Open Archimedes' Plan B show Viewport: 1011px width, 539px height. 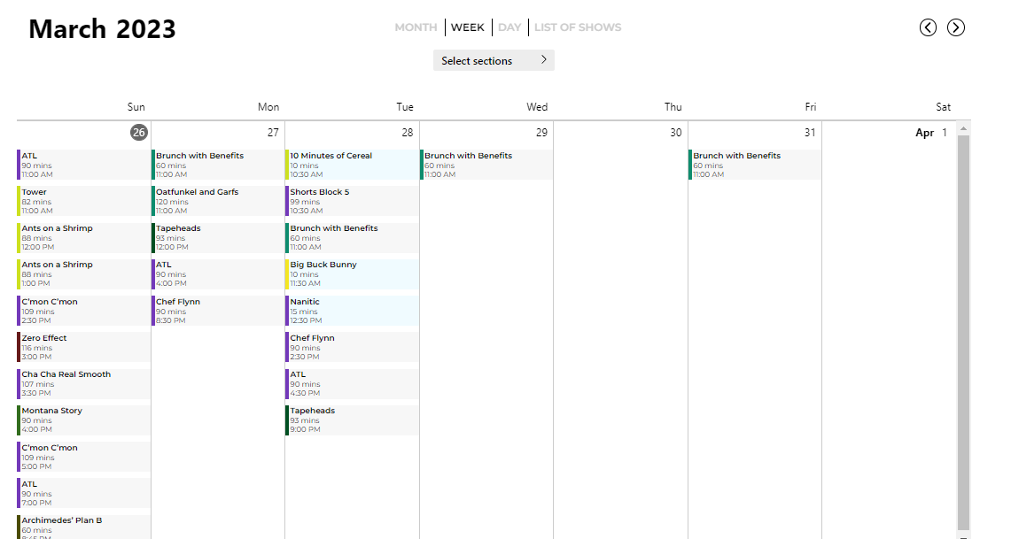coord(84,527)
